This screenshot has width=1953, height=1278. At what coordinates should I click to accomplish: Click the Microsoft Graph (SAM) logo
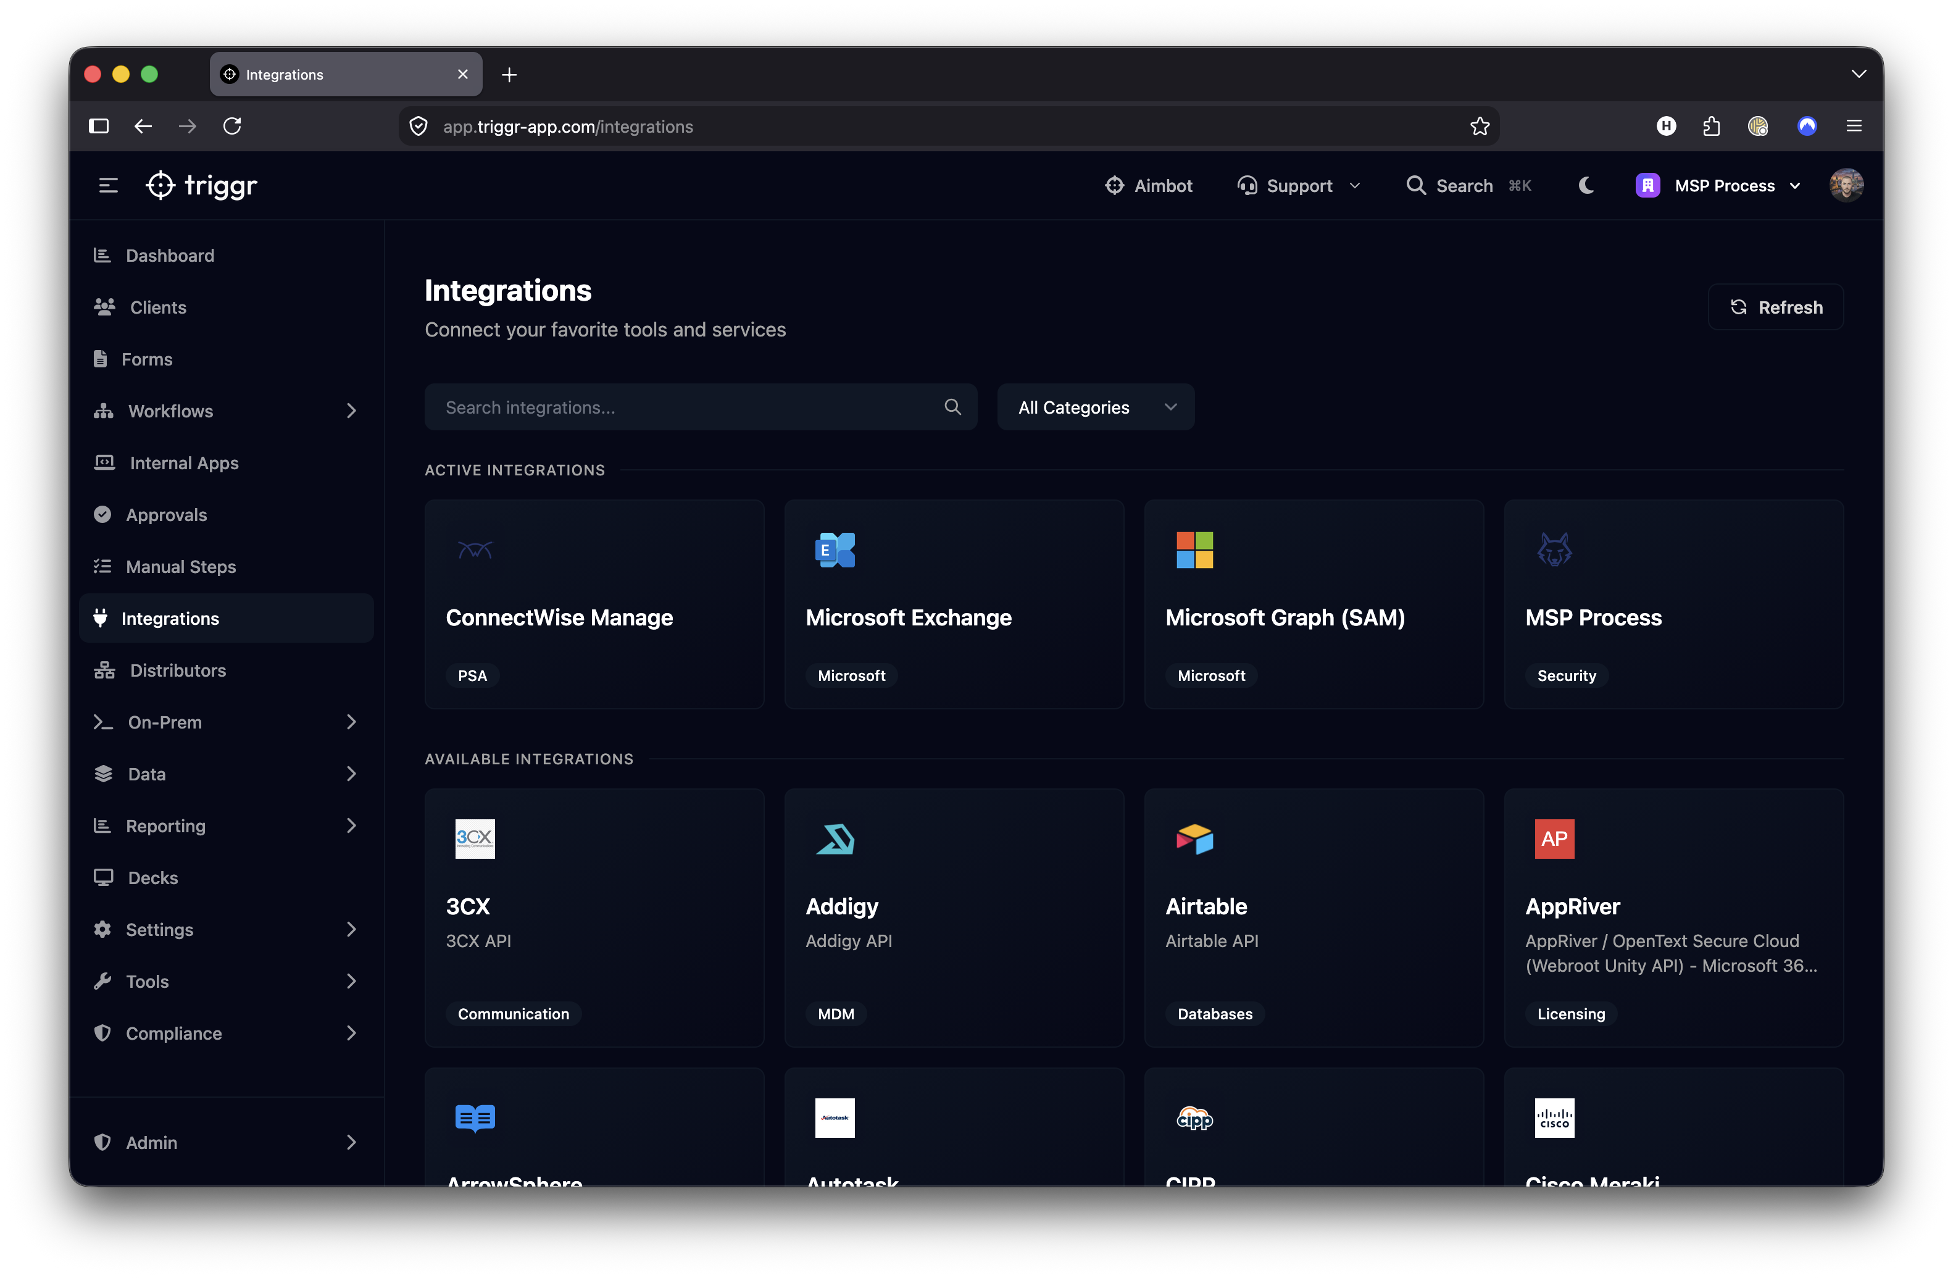1195,550
